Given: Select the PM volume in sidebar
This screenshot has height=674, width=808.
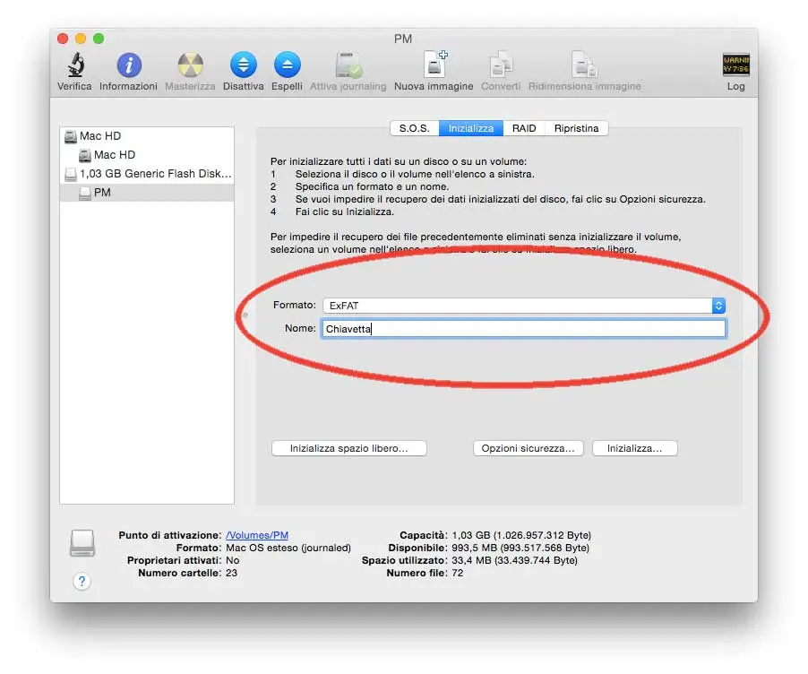Looking at the screenshot, I should tap(147, 193).
